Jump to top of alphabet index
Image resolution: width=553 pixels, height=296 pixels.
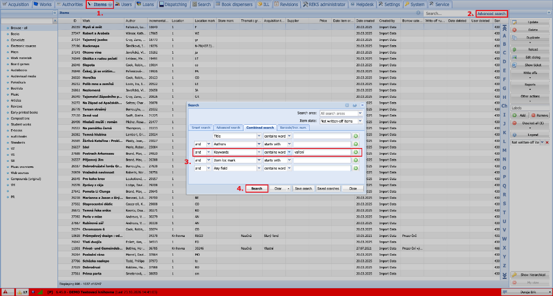[505, 28]
